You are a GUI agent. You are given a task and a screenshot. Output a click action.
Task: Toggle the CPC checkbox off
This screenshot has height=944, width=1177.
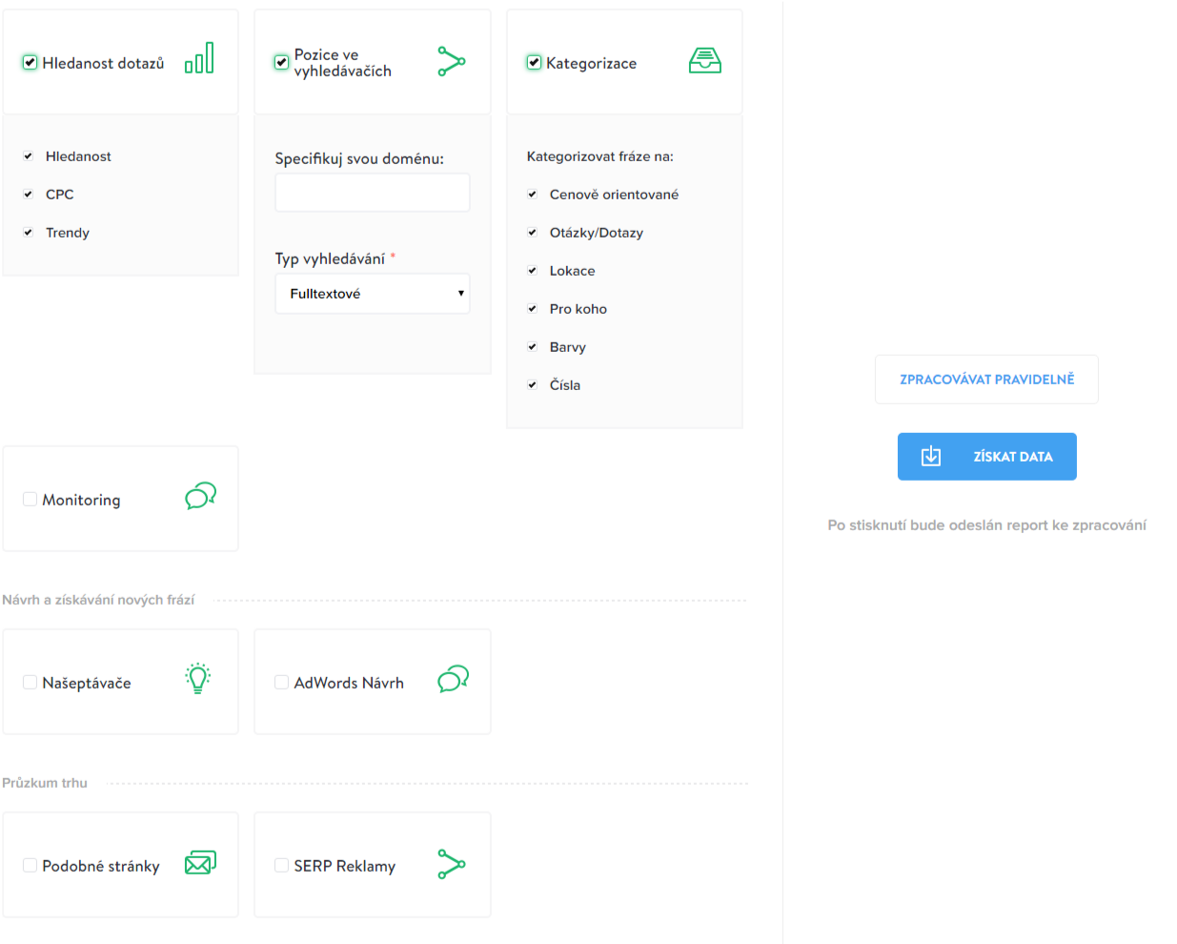click(29, 195)
